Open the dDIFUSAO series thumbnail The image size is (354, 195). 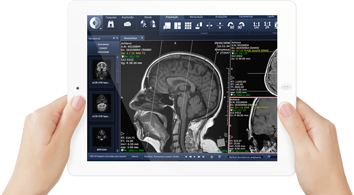(101, 139)
